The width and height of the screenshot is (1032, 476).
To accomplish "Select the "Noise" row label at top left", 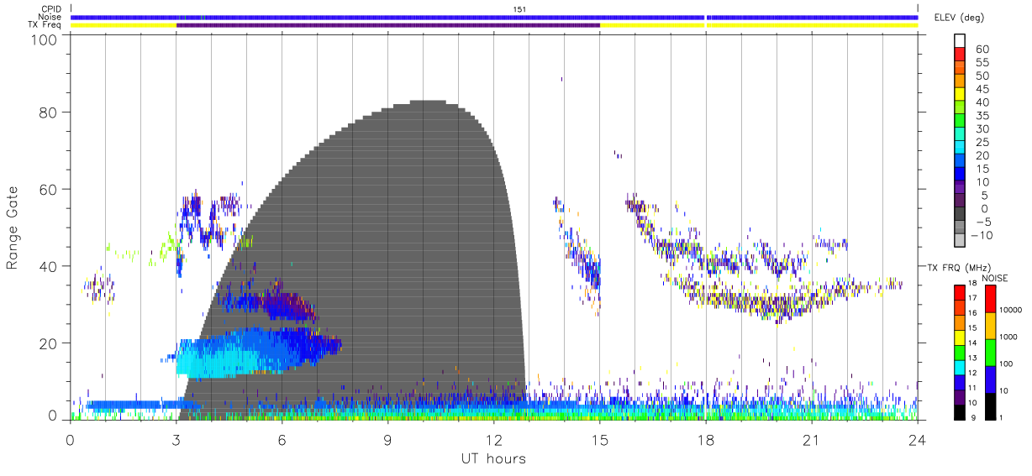I will tap(51, 17).
